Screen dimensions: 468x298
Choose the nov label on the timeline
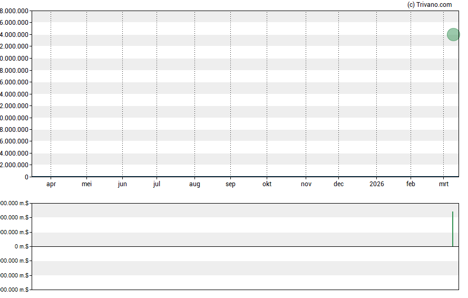point(306,184)
